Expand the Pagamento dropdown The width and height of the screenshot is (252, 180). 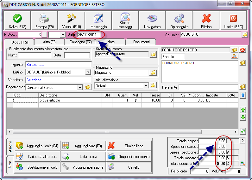tap(80, 88)
